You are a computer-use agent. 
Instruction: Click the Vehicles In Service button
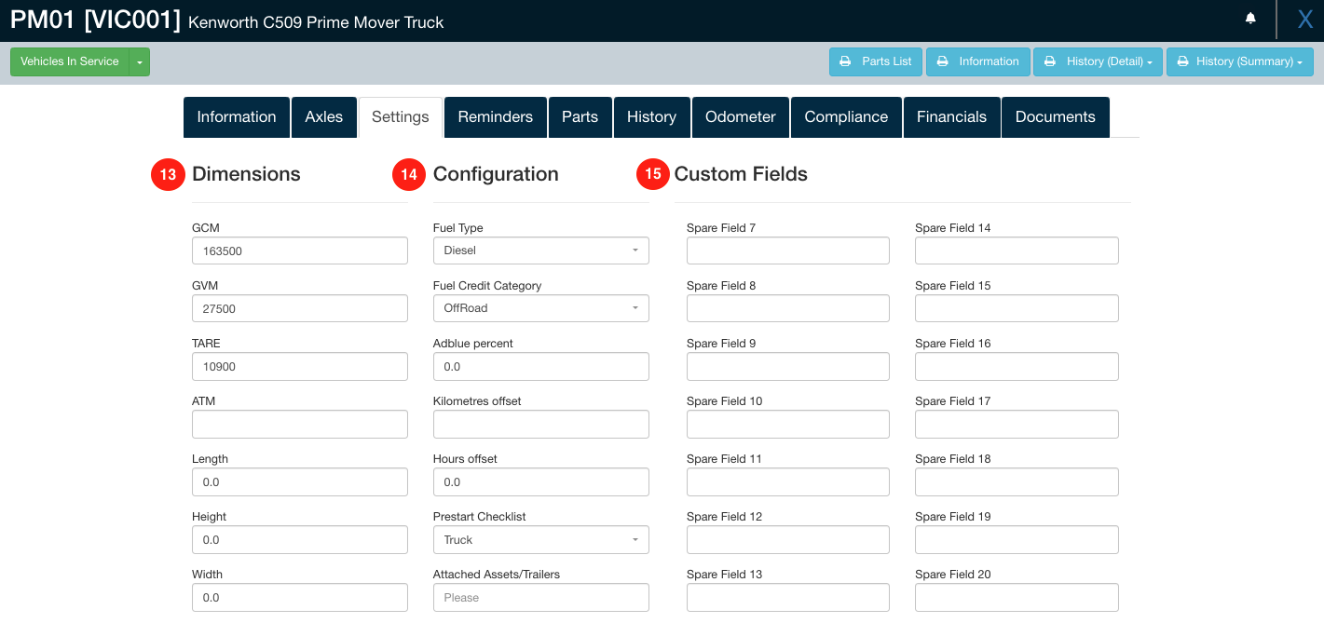(70, 61)
